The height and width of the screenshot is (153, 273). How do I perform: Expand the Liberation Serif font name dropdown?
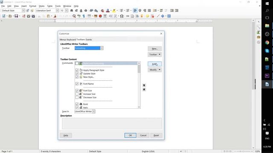click(57, 11)
